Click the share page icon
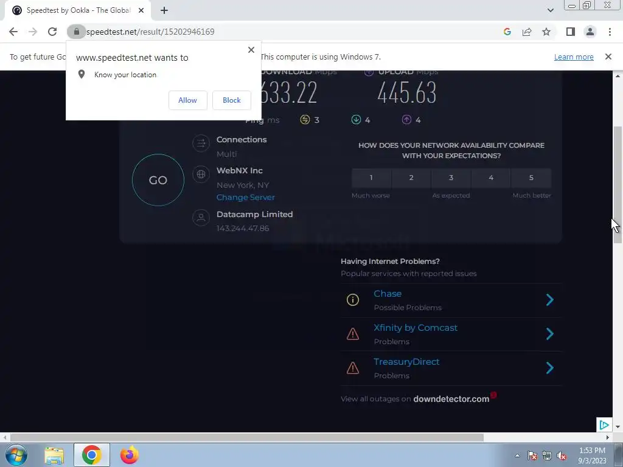Viewport: 623px width, 467px height. point(527,32)
